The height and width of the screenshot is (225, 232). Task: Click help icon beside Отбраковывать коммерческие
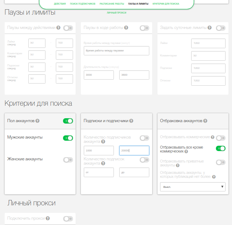point(213,137)
